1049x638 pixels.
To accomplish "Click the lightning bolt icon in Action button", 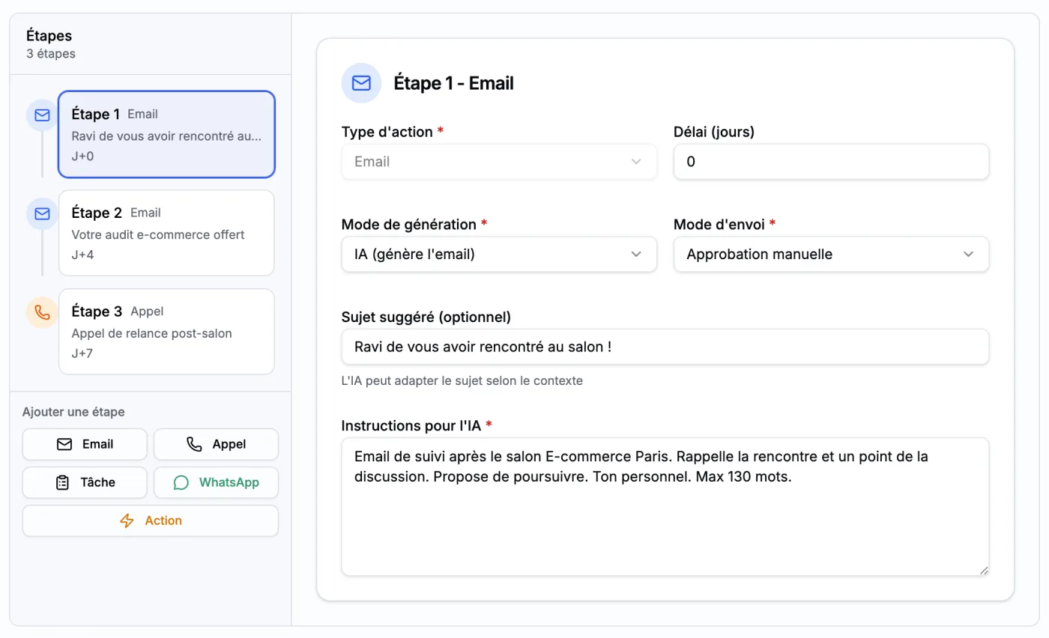I will [127, 520].
